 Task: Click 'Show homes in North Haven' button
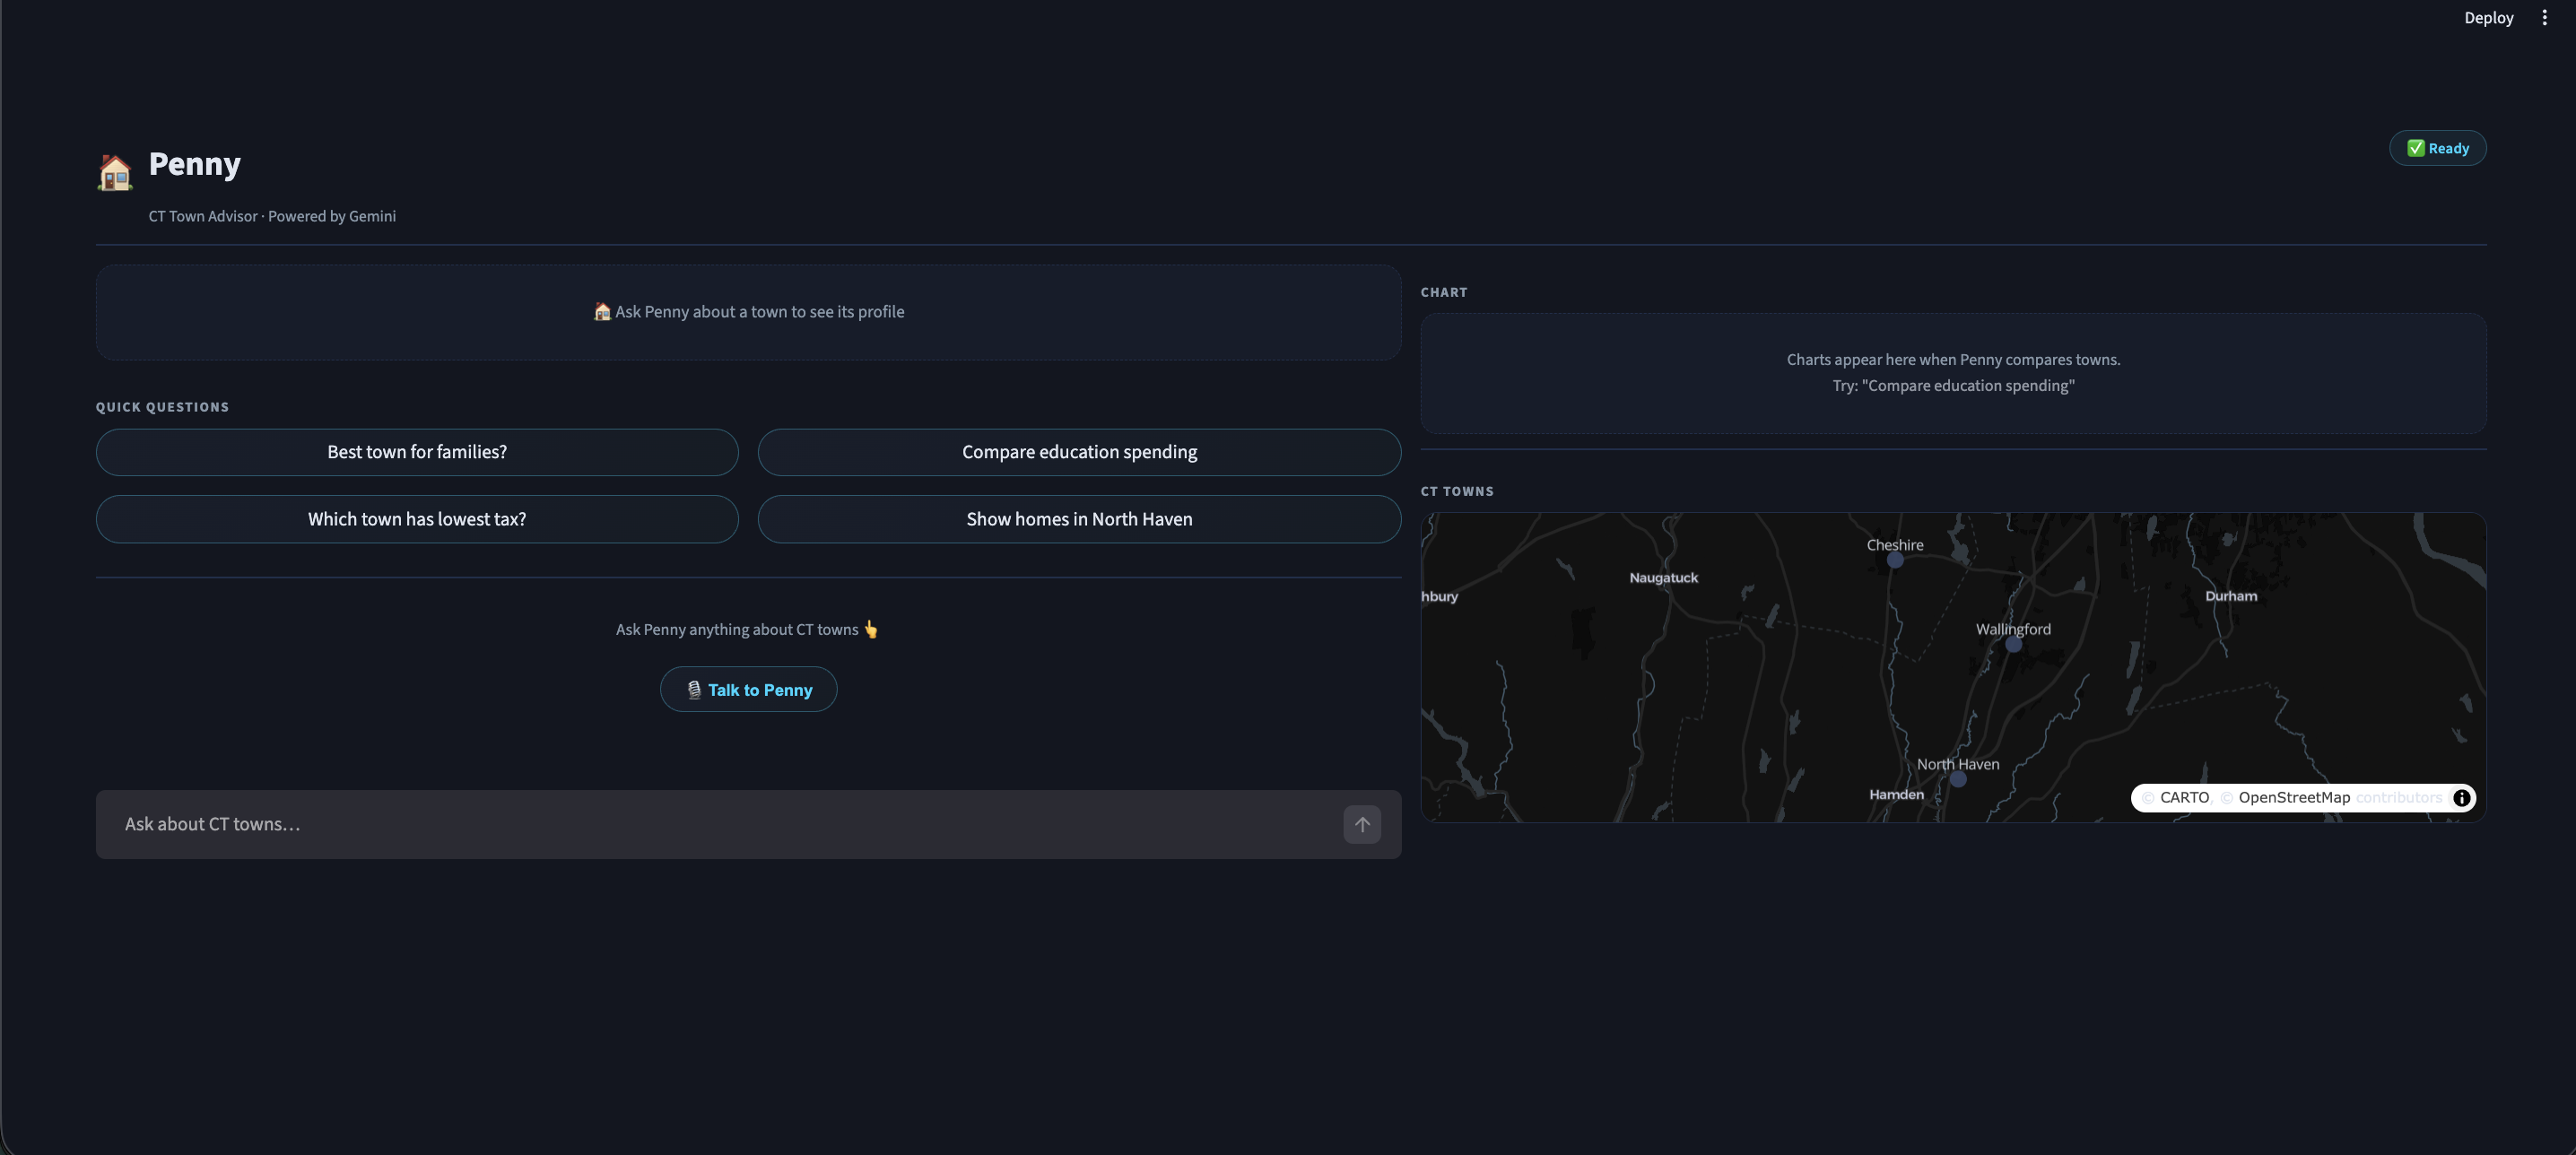point(1079,519)
